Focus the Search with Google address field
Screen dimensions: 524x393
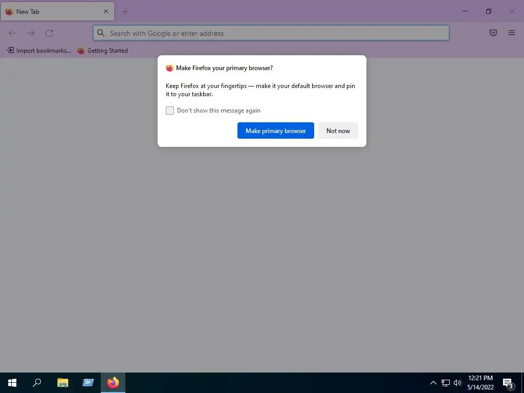pos(271,33)
